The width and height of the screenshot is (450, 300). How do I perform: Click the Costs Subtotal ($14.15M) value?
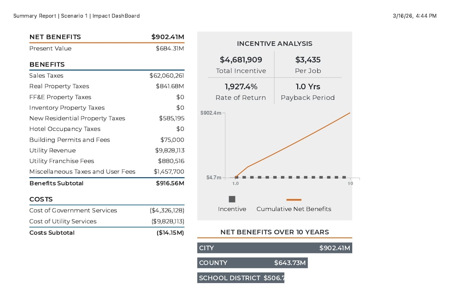[x=170, y=232]
